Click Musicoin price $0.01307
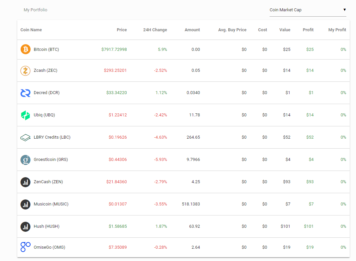356x261 pixels. [118, 204]
